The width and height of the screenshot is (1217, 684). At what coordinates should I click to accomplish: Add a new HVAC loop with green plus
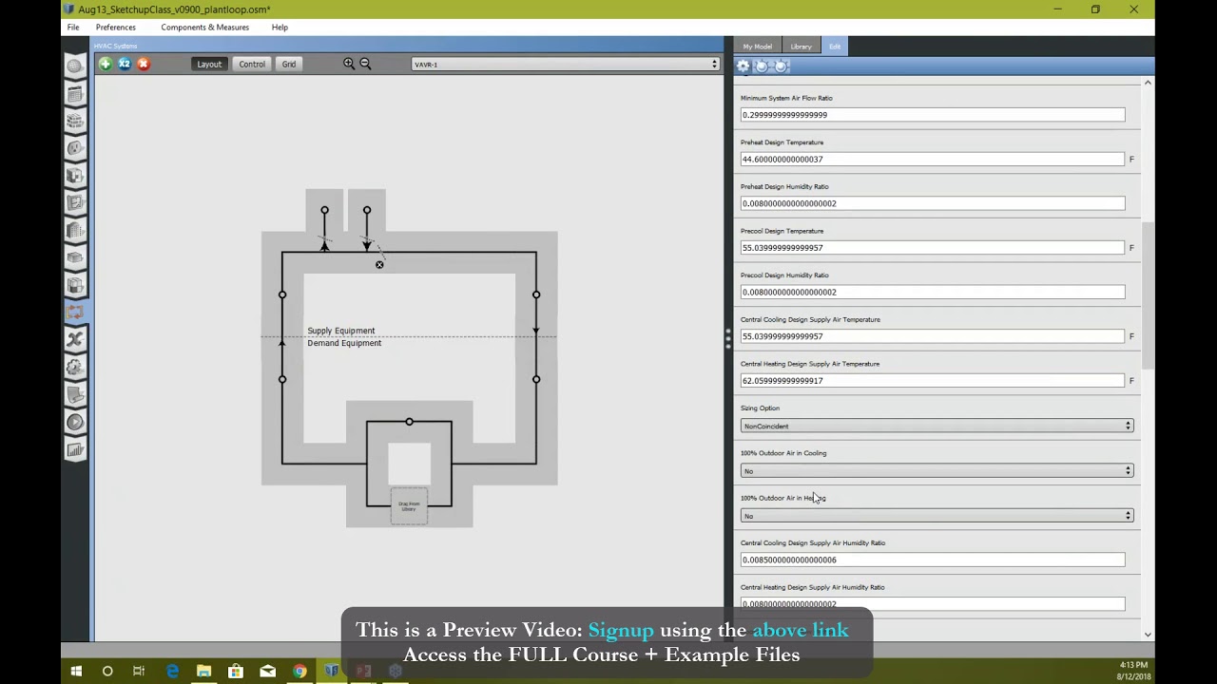105,64
